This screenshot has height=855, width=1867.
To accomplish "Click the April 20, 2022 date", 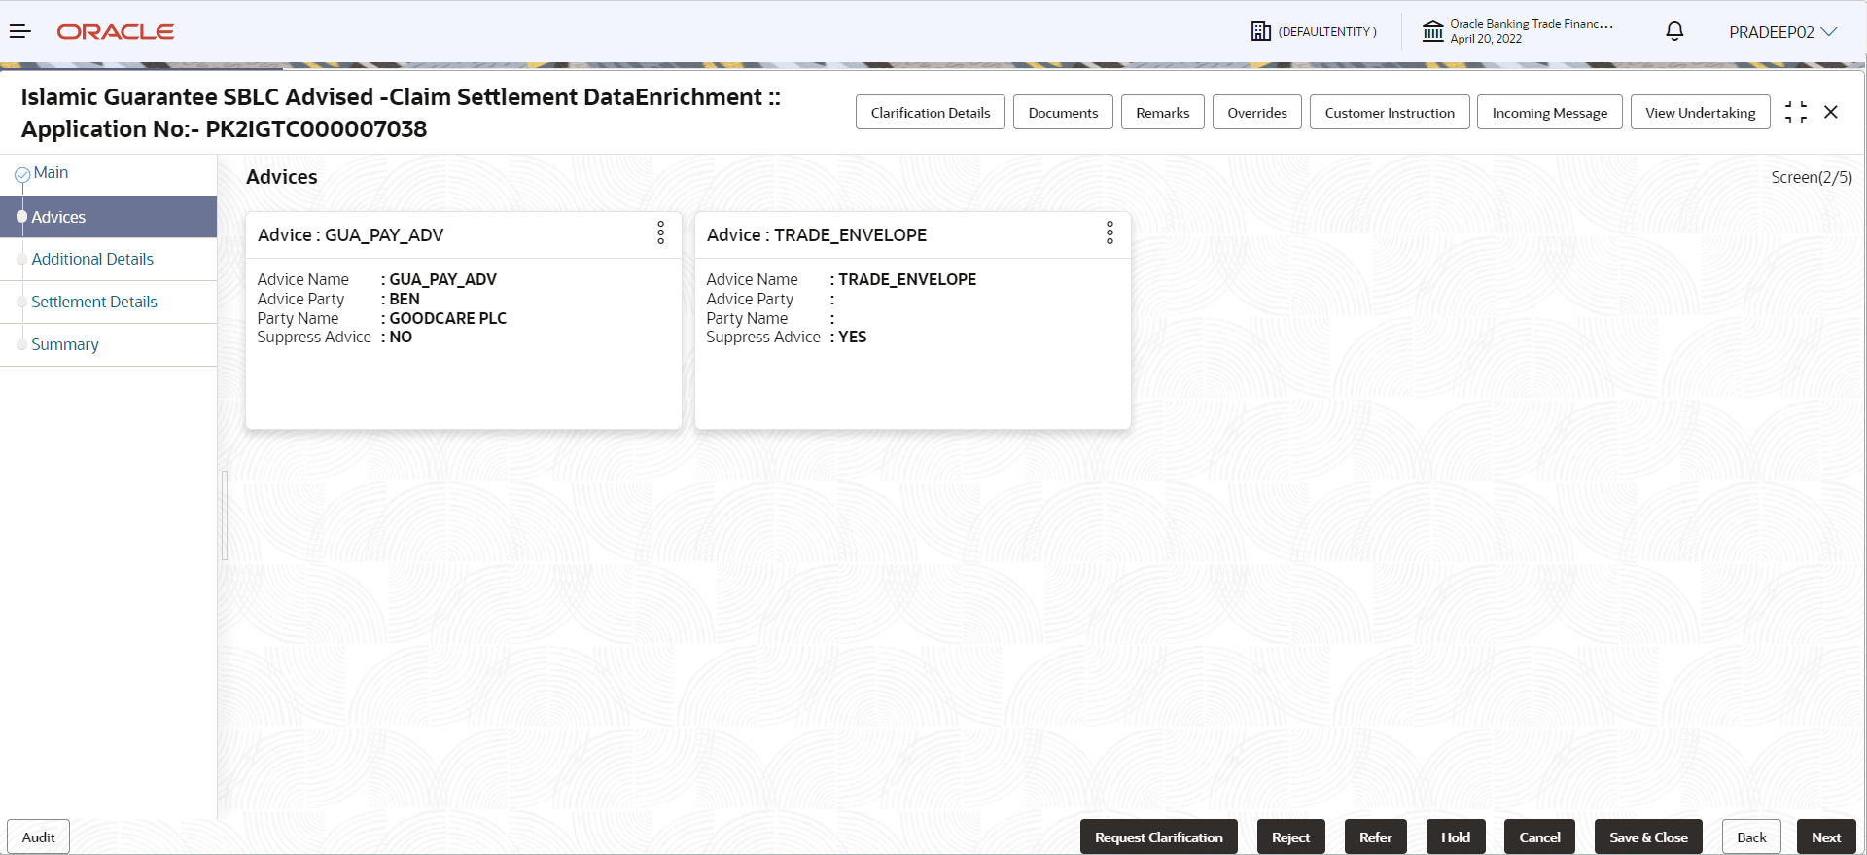I will tap(1486, 39).
